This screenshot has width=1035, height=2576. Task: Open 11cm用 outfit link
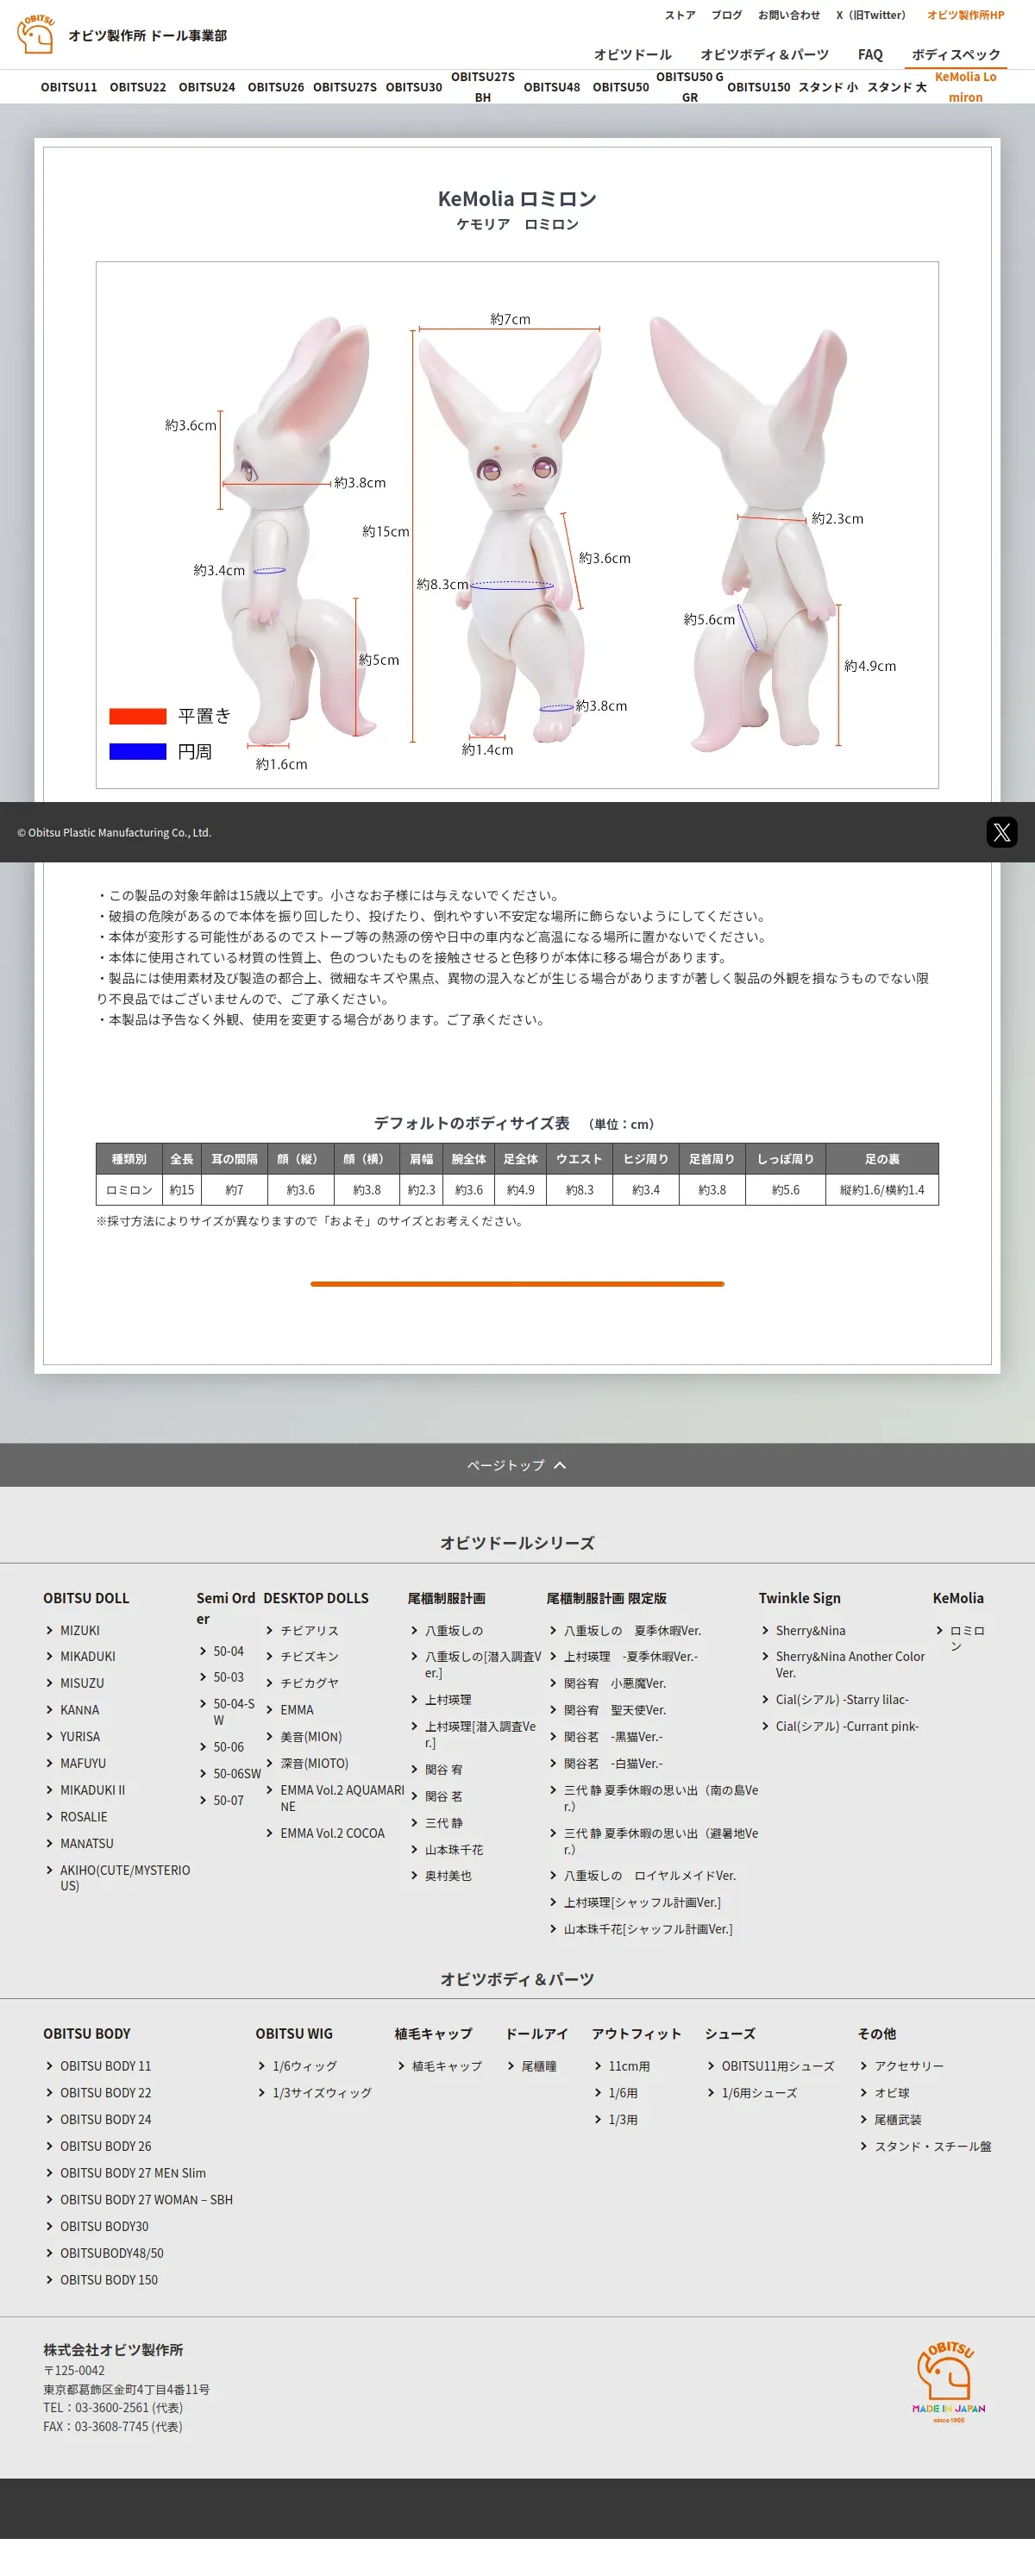629,2066
